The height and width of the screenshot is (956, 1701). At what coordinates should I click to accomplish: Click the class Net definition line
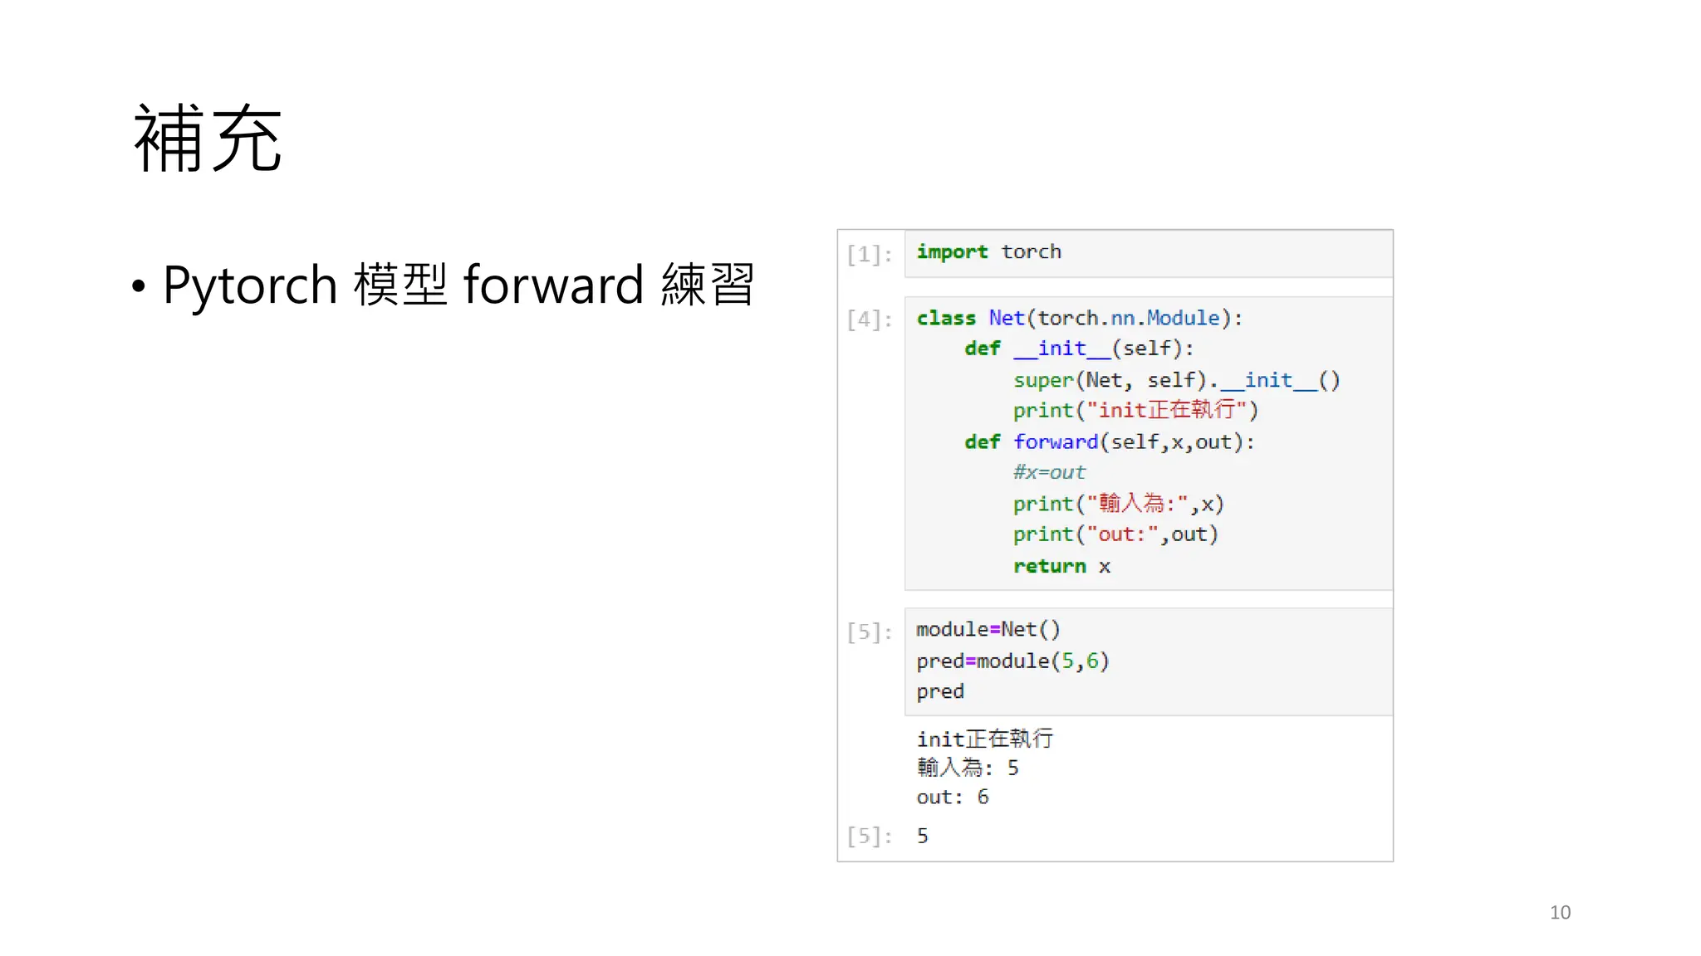(x=1079, y=318)
